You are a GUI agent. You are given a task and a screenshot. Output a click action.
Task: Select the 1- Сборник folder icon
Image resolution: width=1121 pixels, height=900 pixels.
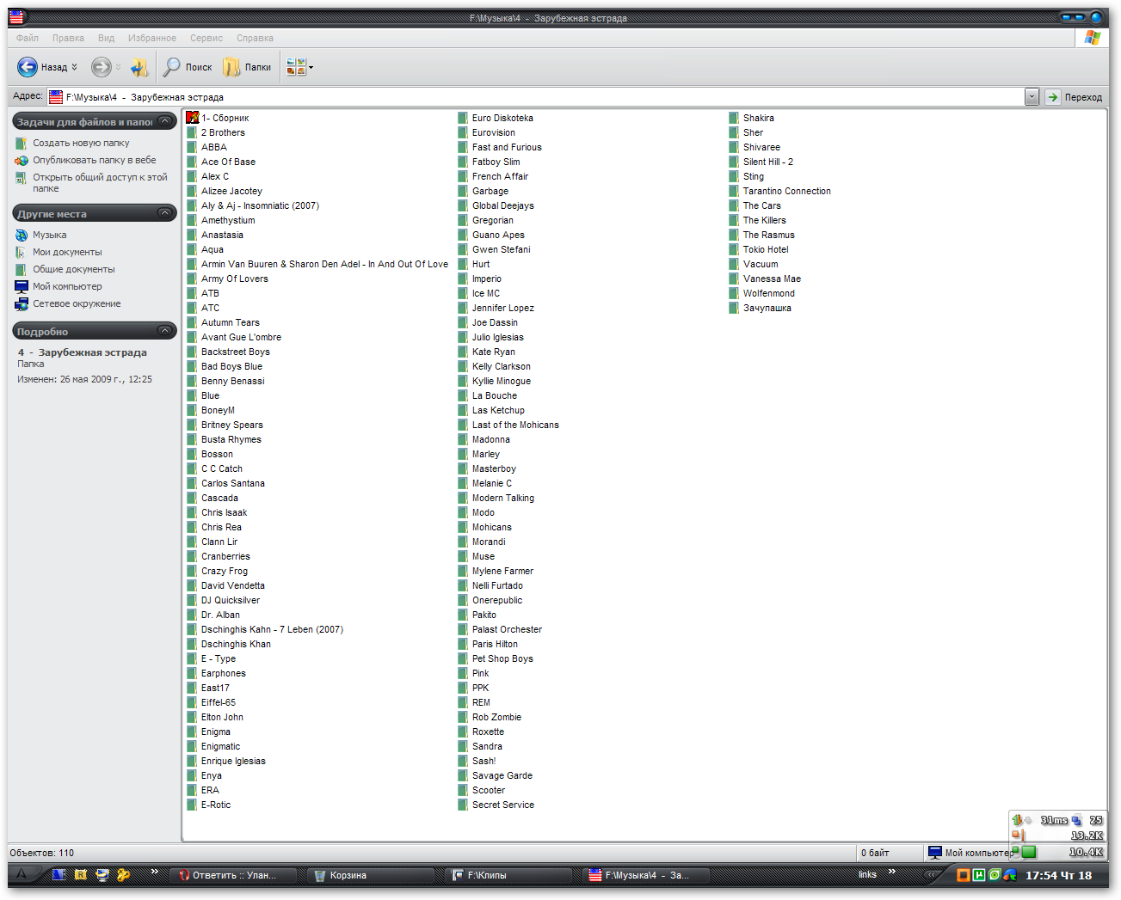(x=193, y=118)
